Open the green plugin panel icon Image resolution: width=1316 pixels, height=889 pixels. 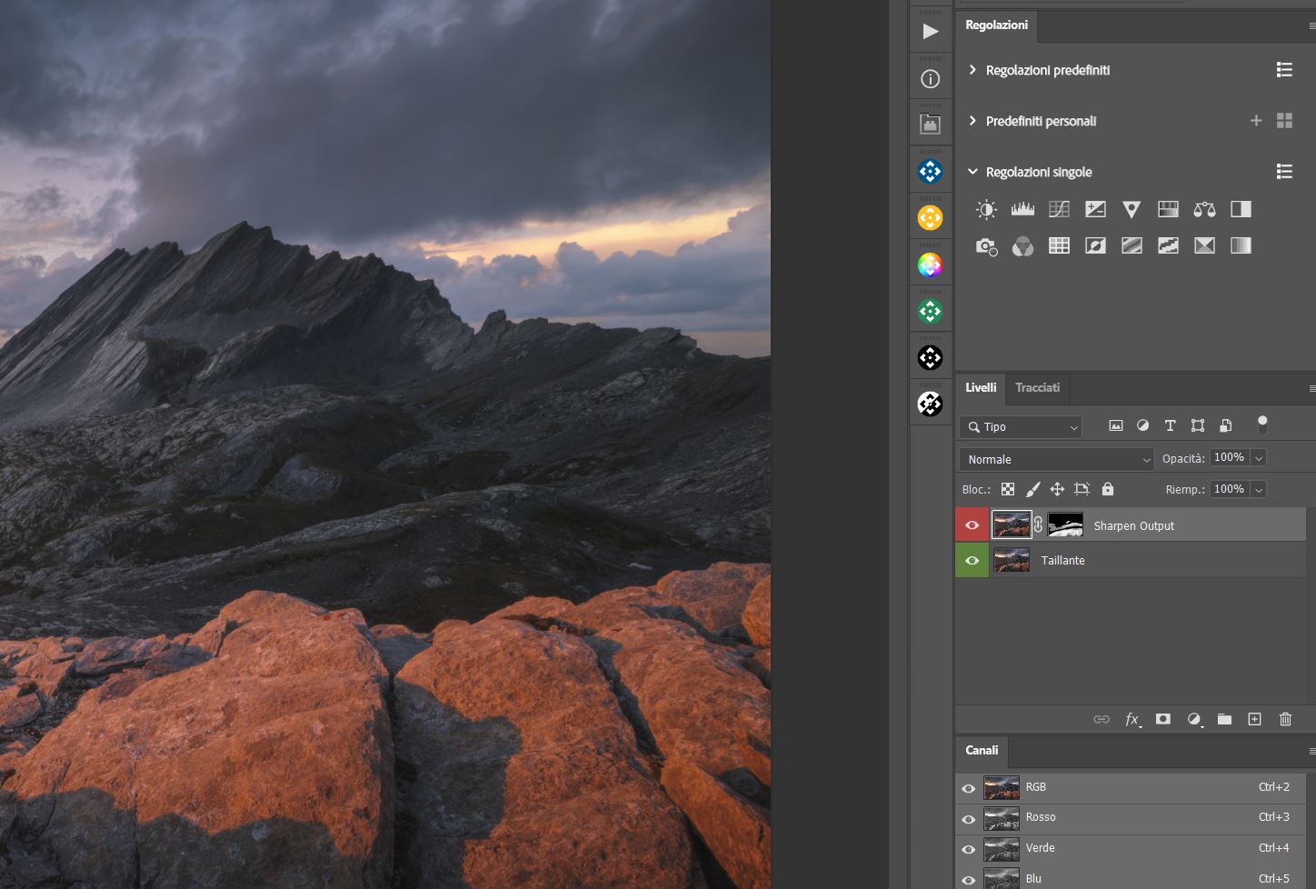coord(930,311)
